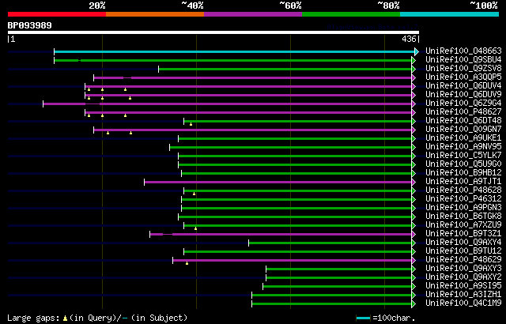Click the query end position 436 label
Screen dimensions: 506x324
point(409,39)
